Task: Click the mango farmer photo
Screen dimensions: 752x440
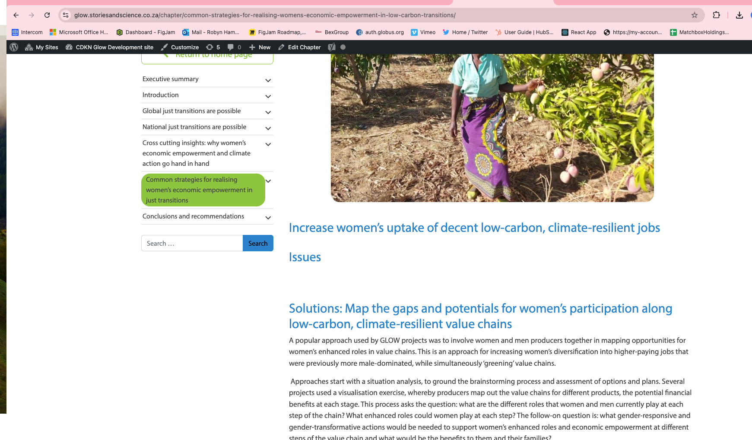Action: (492, 127)
